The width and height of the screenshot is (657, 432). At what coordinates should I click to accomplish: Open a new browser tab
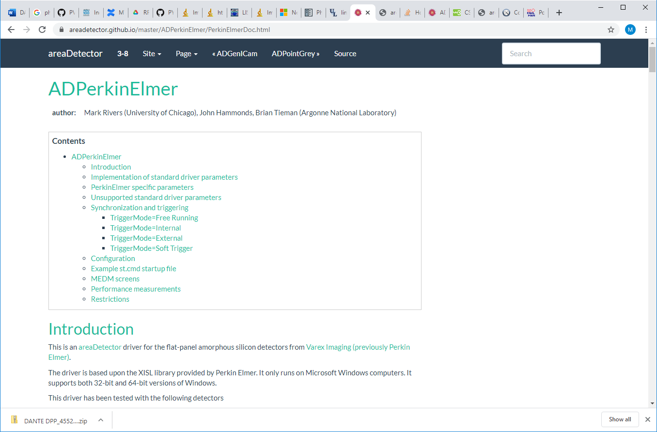559,13
